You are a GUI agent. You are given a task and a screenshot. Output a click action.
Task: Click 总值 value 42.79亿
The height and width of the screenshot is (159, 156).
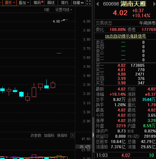coord(148,141)
